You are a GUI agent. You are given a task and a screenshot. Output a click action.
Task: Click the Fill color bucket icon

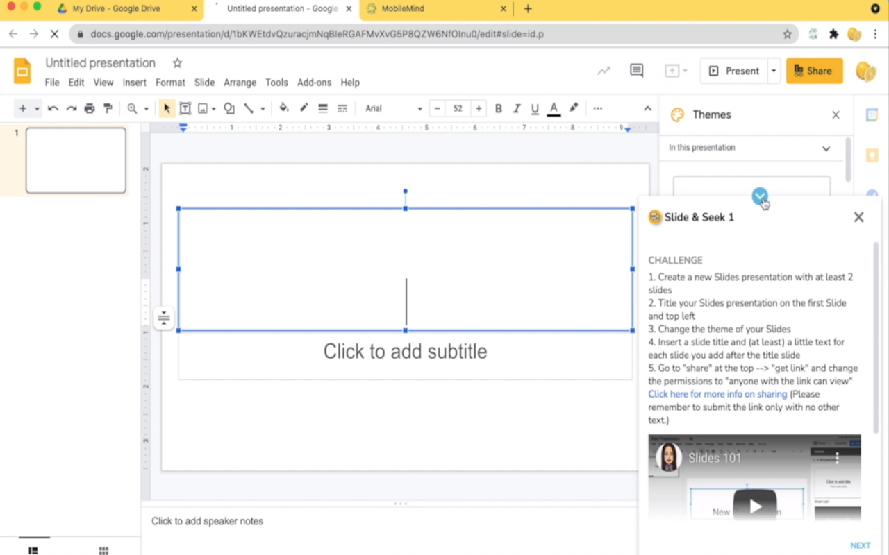(283, 108)
